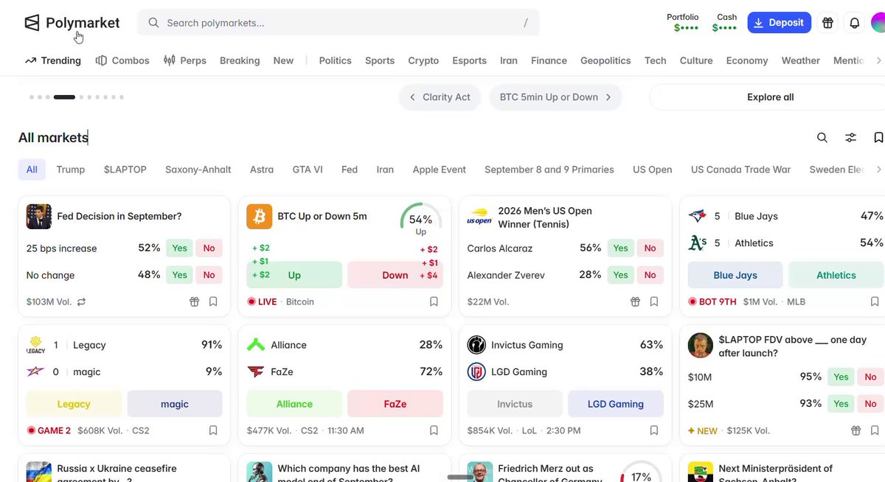Go to the previous Clarity Act slide
This screenshot has height=482, width=885.
[440, 97]
